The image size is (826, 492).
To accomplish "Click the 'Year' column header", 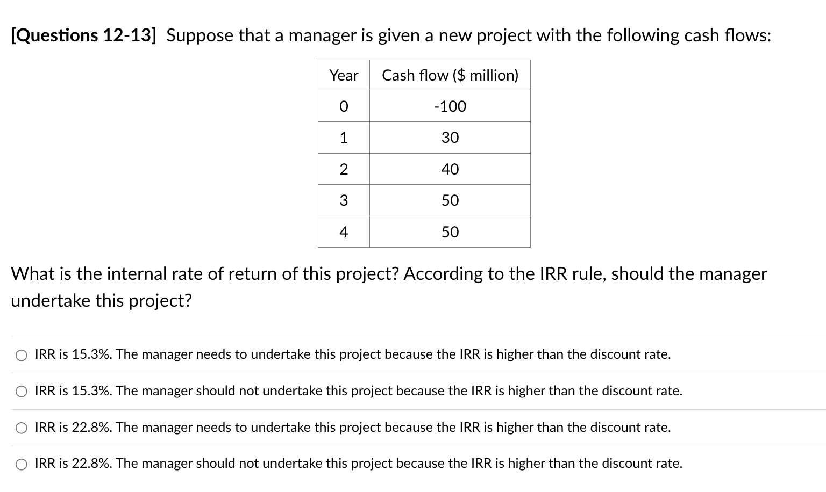I will pyautogui.click(x=343, y=75).
